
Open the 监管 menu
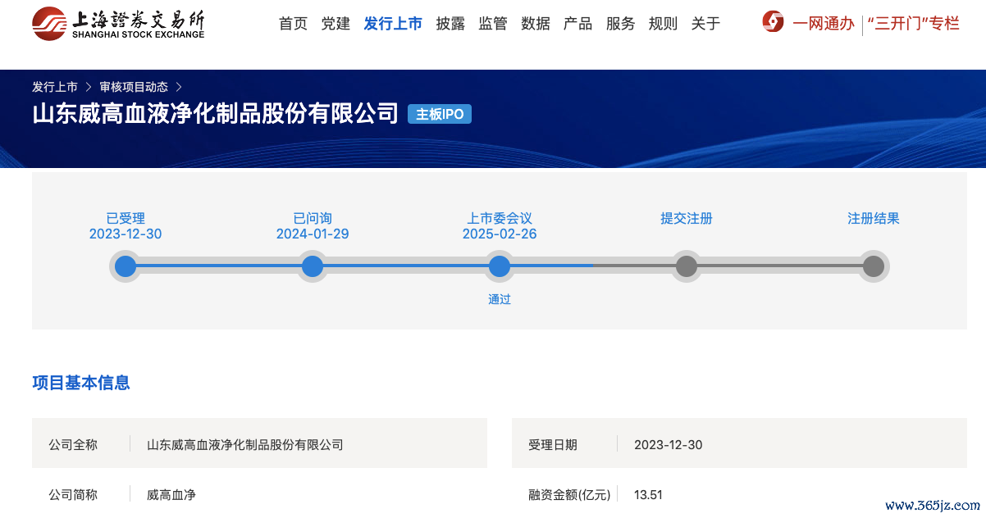tap(493, 24)
